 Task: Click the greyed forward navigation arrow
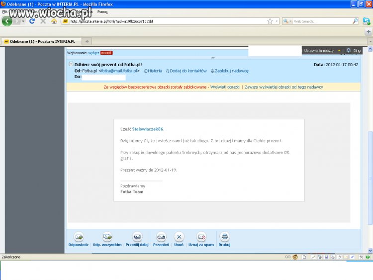tap(16, 21)
